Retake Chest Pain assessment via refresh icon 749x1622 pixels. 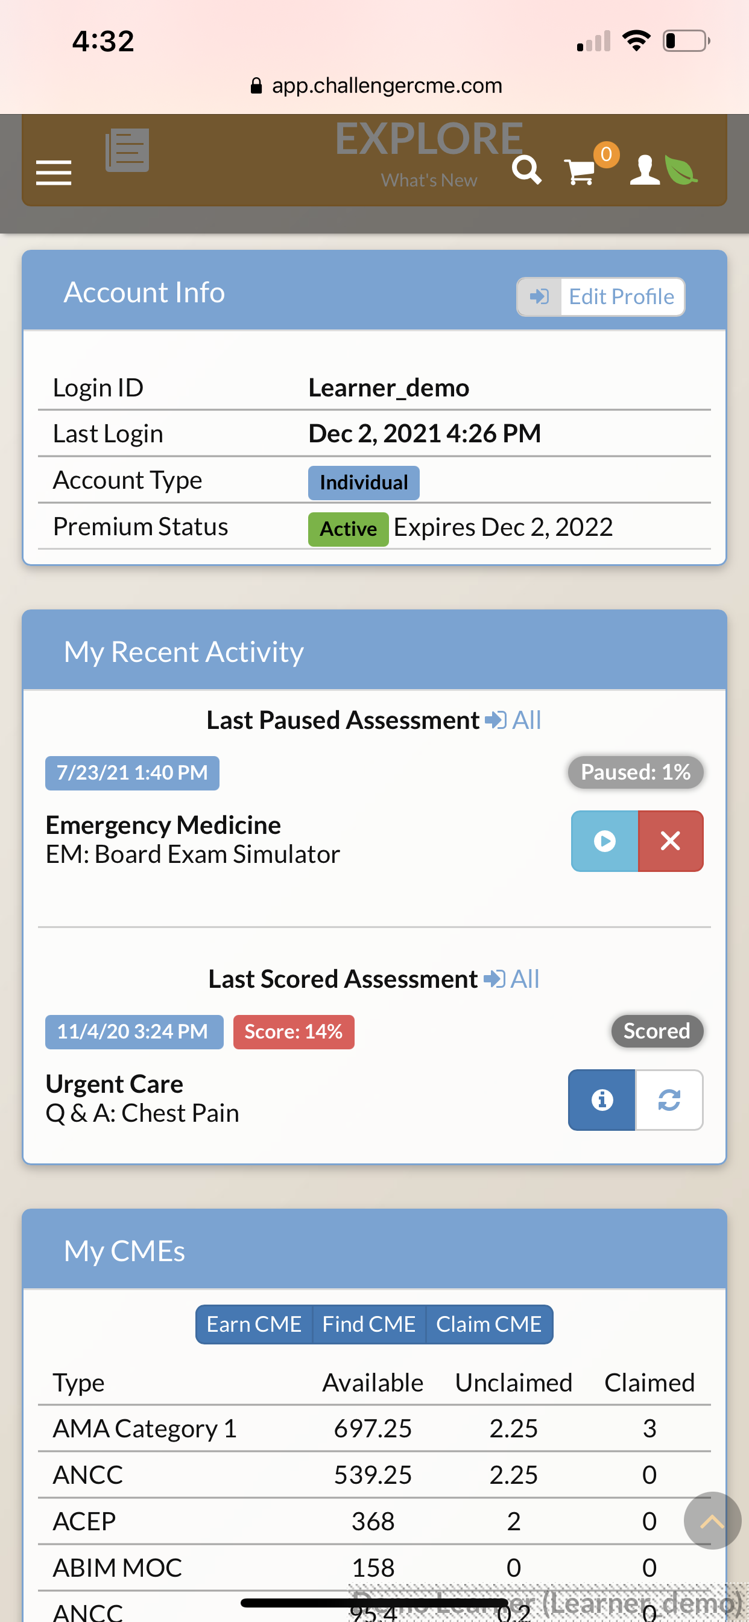[669, 1100]
